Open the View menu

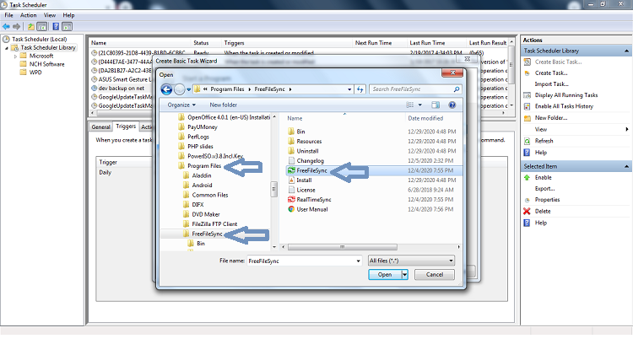coord(50,15)
